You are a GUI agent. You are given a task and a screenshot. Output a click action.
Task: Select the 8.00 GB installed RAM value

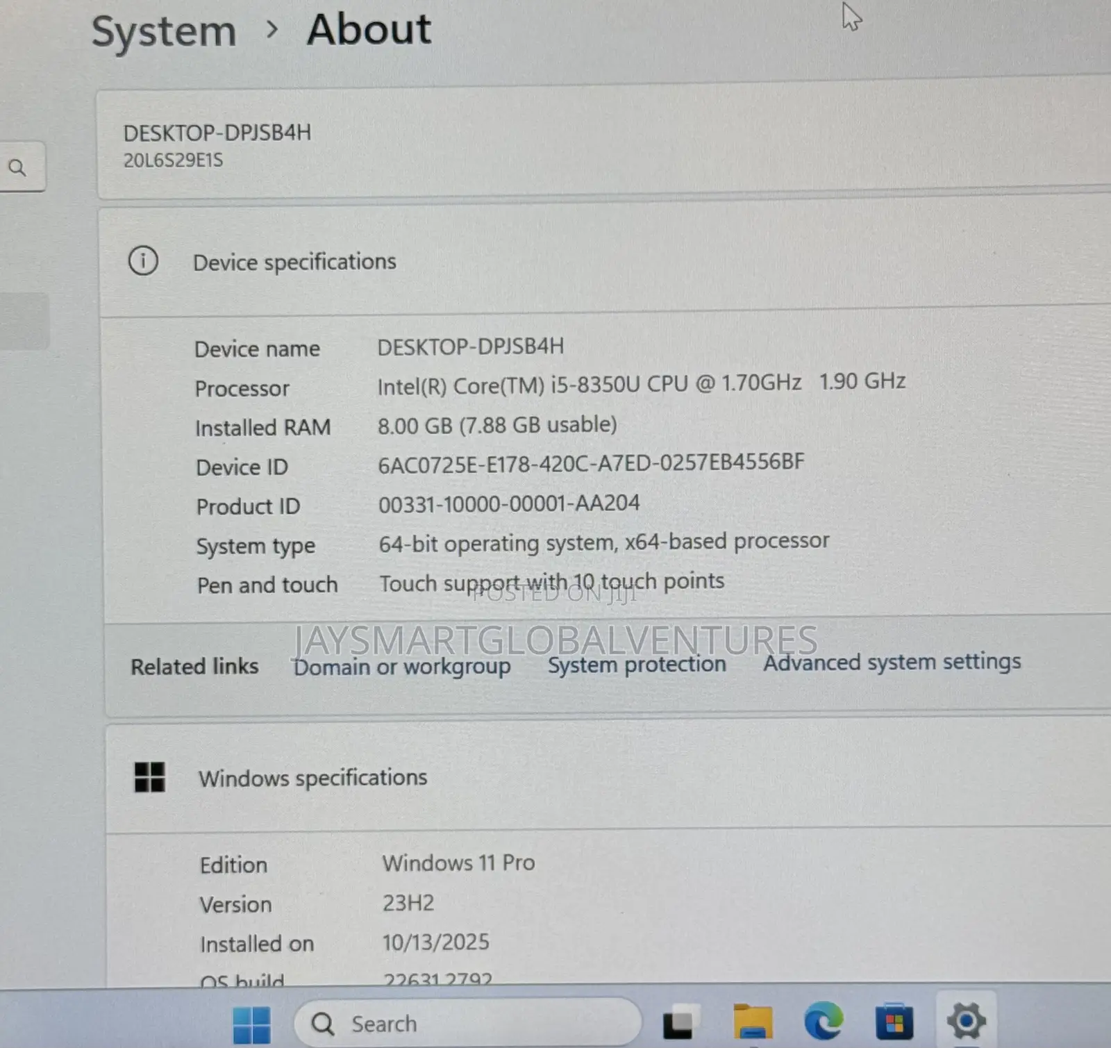click(497, 425)
